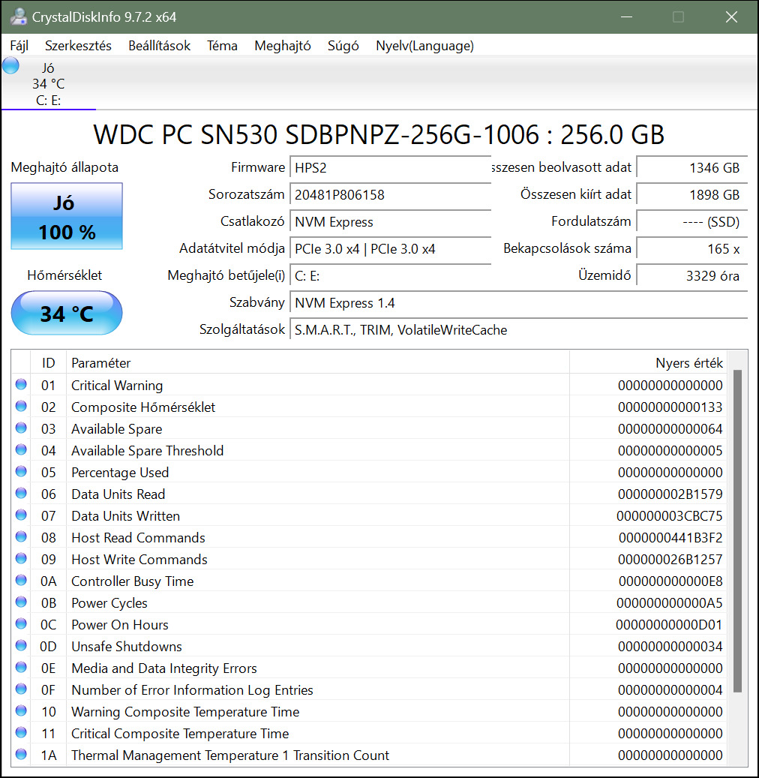Click the CrystalDiskInfo app icon in title bar
The height and width of the screenshot is (778, 759).
point(18,17)
